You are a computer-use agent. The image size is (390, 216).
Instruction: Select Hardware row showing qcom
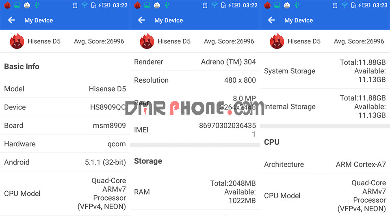pyautogui.click(x=65, y=144)
